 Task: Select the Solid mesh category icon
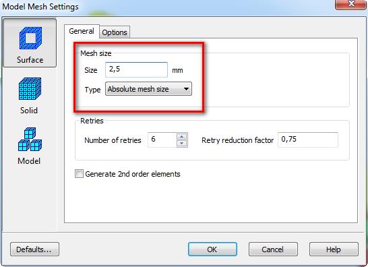(x=30, y=88)
